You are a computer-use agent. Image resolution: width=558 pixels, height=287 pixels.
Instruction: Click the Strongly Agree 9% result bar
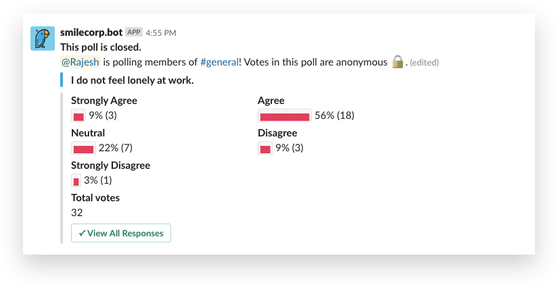[78, 116]
